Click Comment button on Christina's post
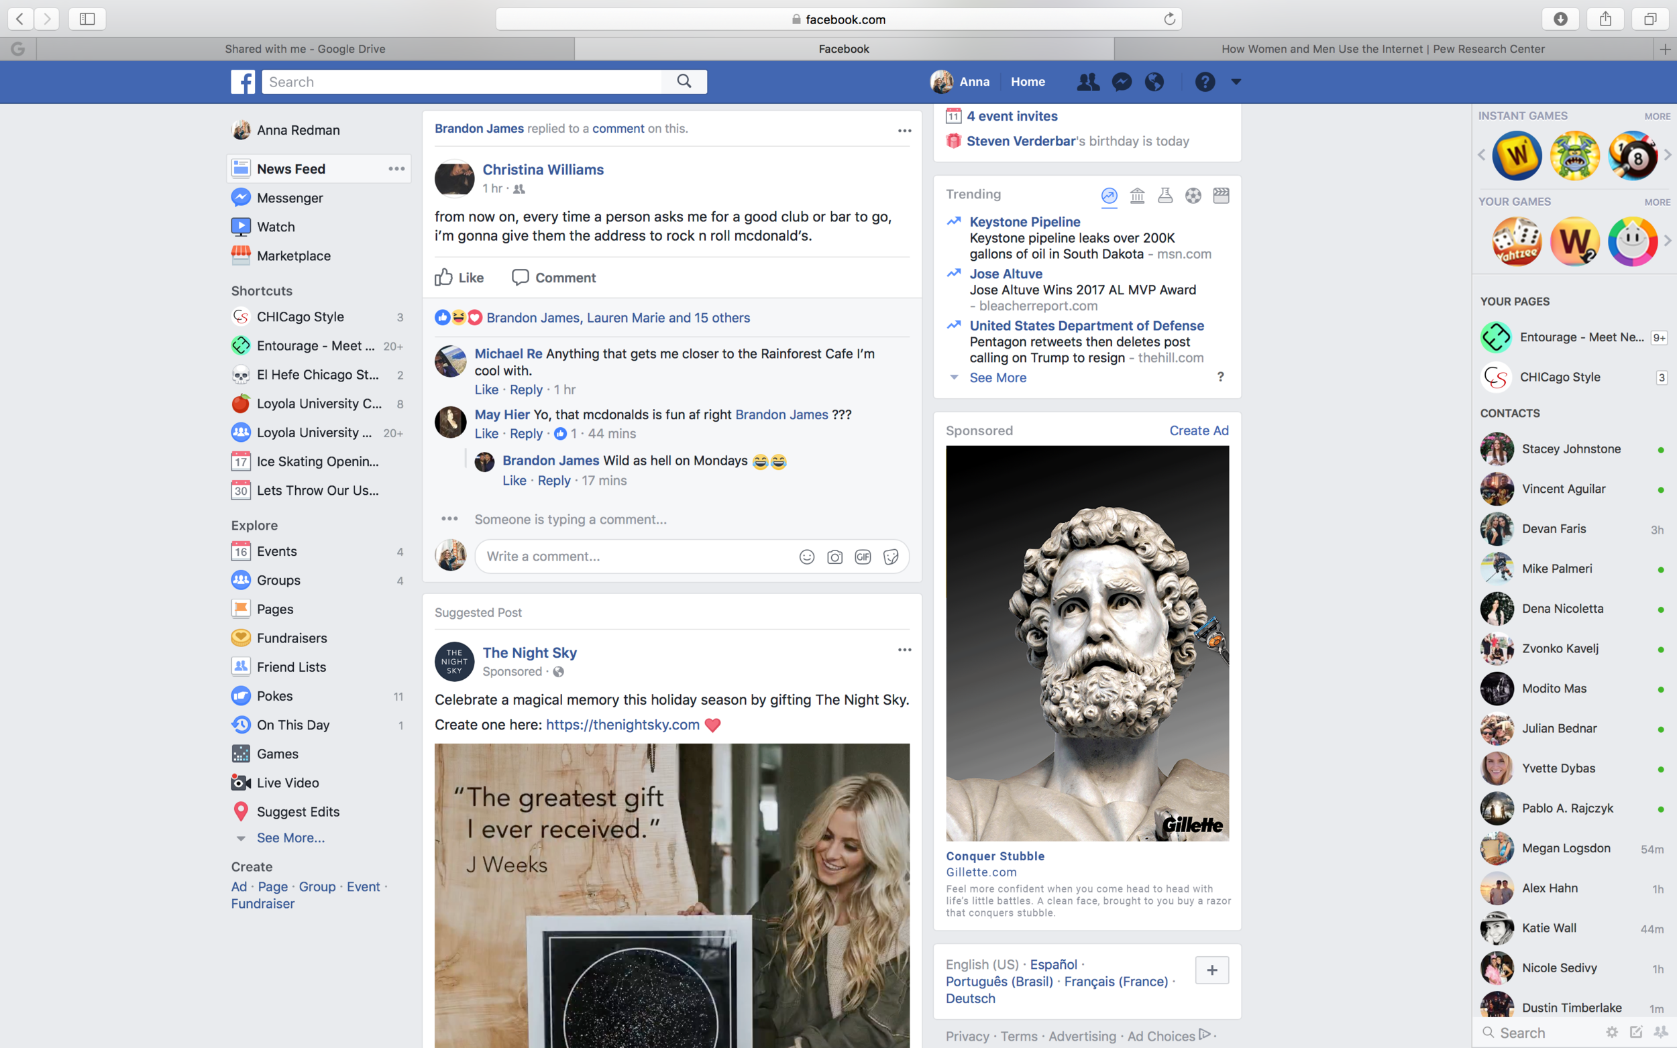 point(553,277)
